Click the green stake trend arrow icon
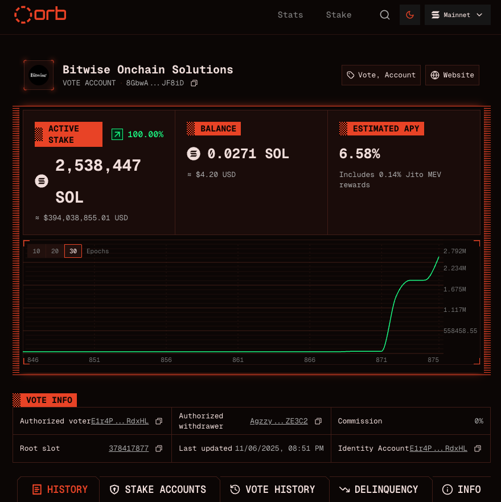This screenshot has height=502, width=501. pos(117,134)
